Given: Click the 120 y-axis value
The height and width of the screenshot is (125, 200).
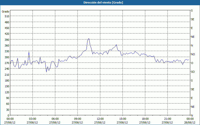Looking at the screenshot, I should pyautogui.click(x=7, y=92).
